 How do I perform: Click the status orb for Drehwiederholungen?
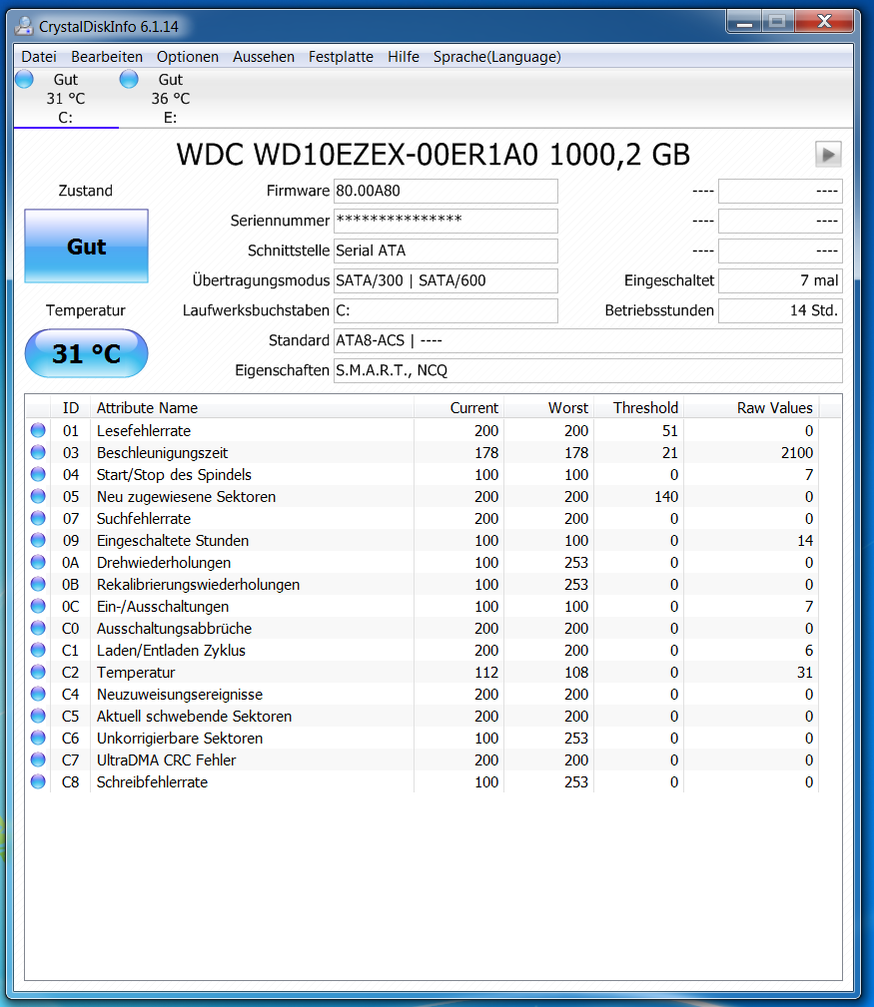[38, 562]
